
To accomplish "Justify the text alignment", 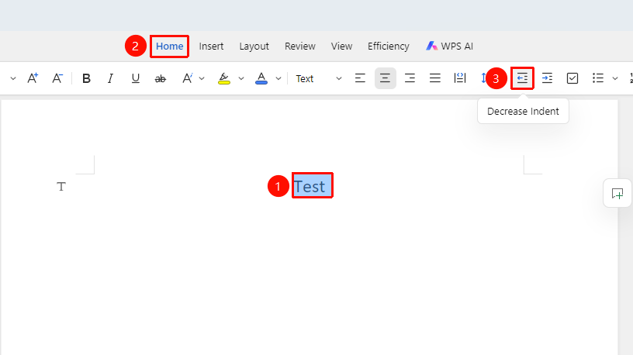I will click(x=434, y=78).
